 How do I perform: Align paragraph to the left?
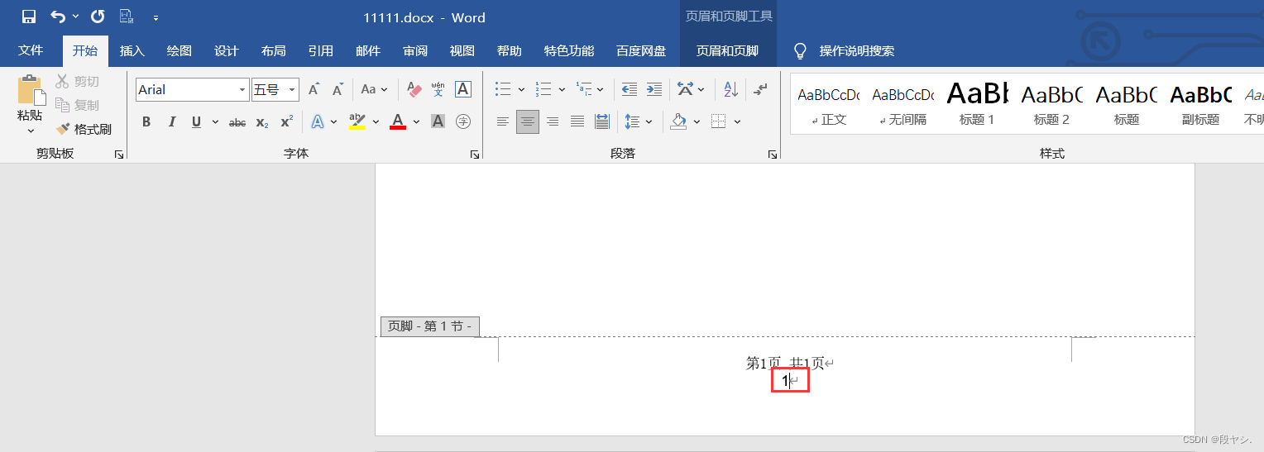click(502, 122)
